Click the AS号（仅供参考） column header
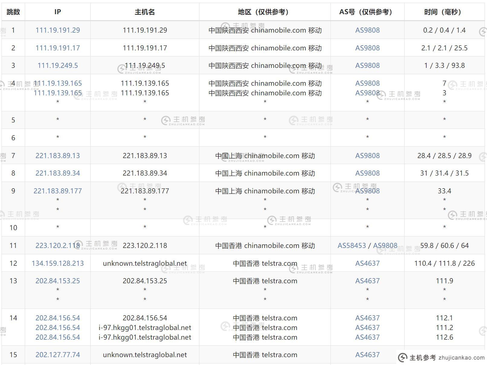 [367, 12]
